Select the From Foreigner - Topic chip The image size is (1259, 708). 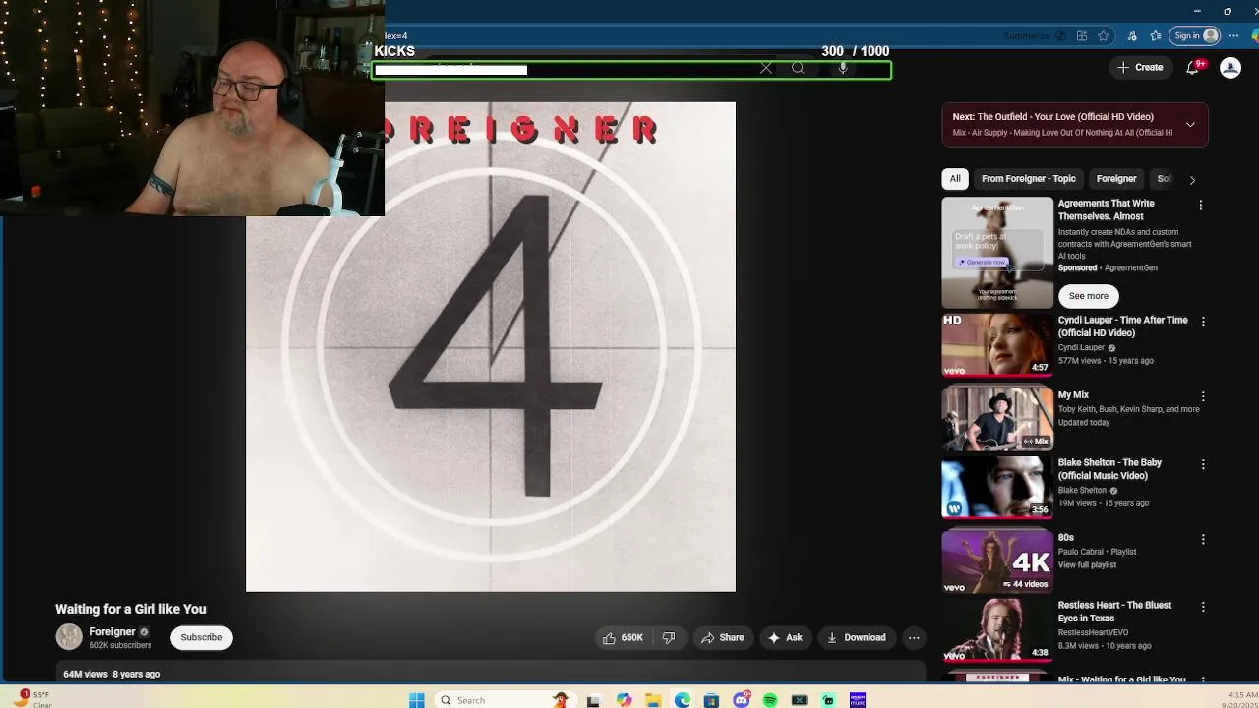pyautogui.click(x=1029, y=179)
